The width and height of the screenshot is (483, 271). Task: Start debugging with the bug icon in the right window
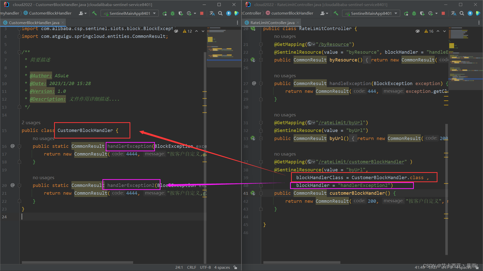[x=414, y=13]
